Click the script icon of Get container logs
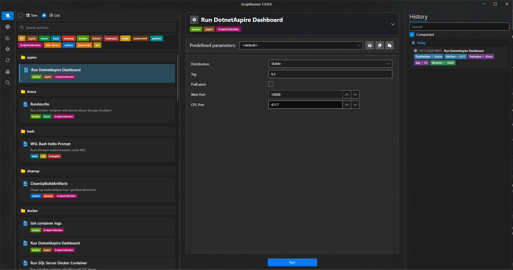The width and height of the screenshot is (513, 270). (26, 223)
